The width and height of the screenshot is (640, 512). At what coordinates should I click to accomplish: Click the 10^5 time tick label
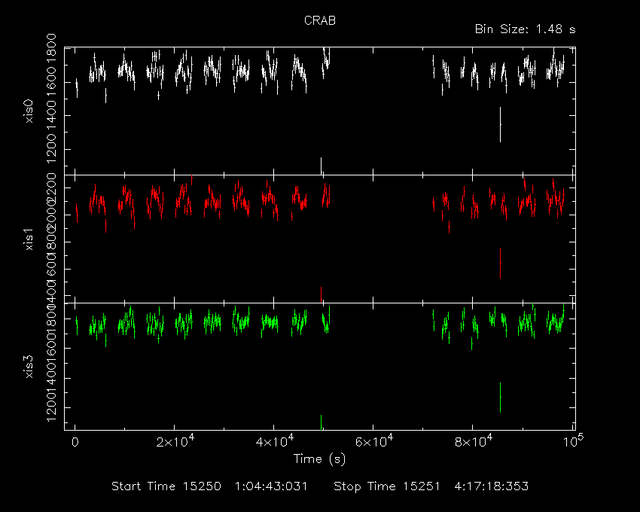pos(574,441)
